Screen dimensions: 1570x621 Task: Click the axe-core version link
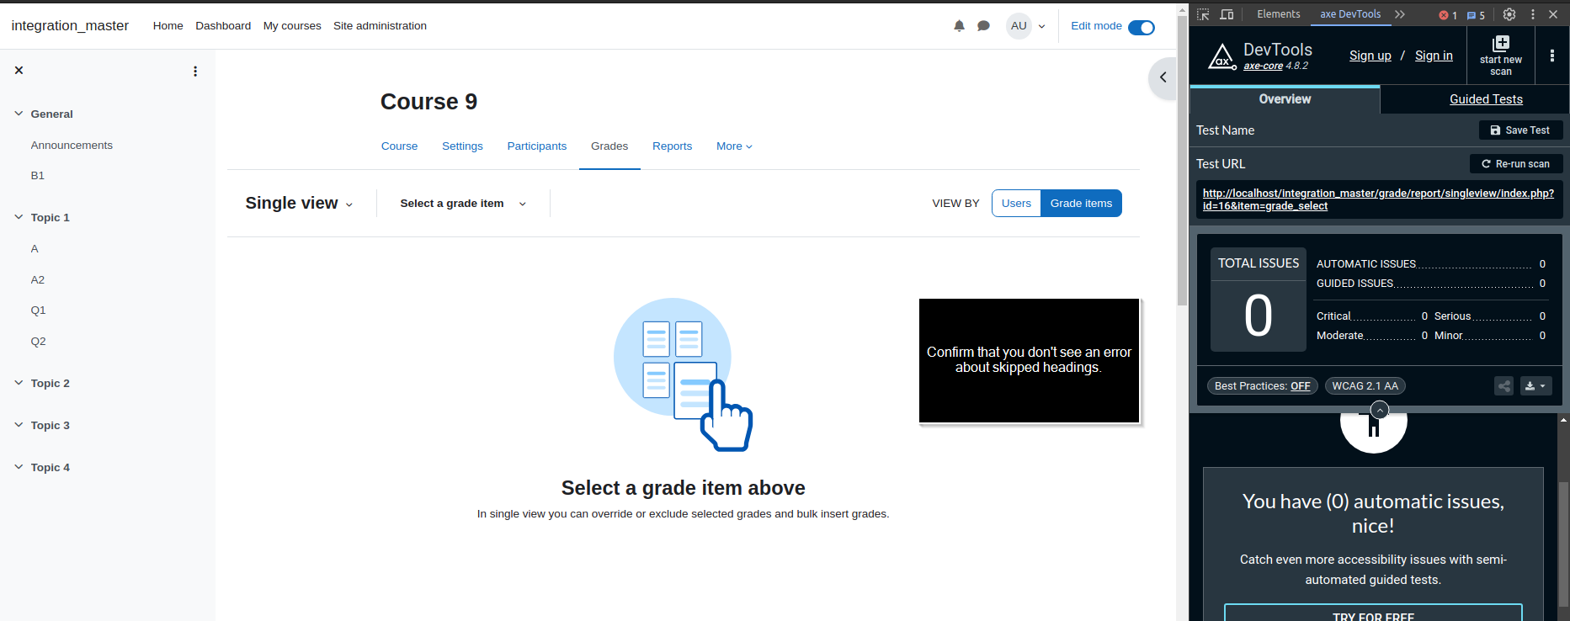tap(1263, 66)
